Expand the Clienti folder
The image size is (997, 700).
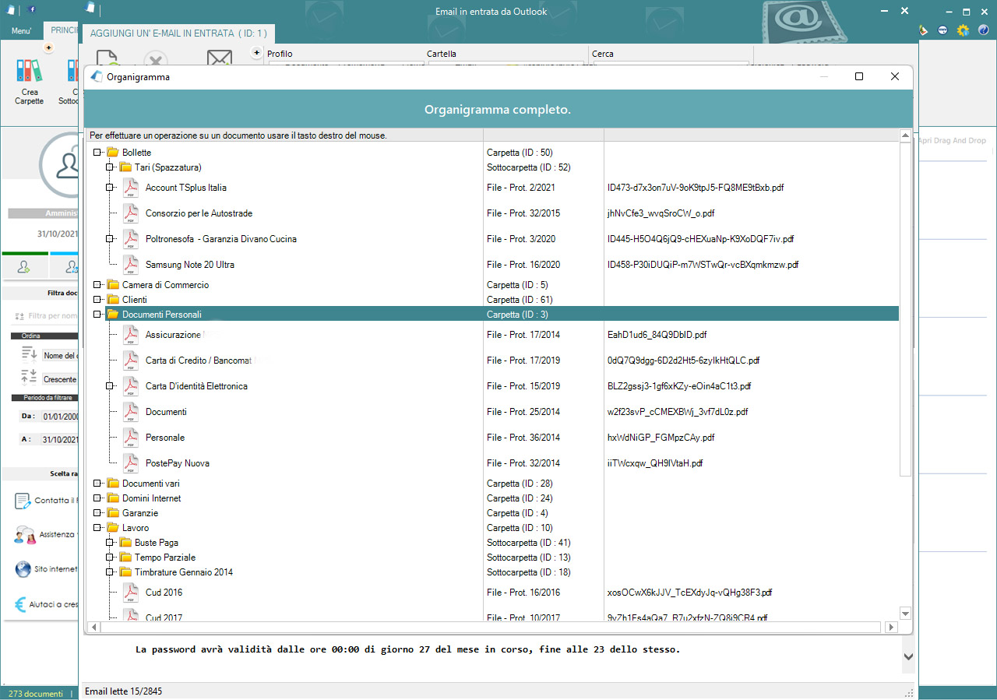point(97,300)
